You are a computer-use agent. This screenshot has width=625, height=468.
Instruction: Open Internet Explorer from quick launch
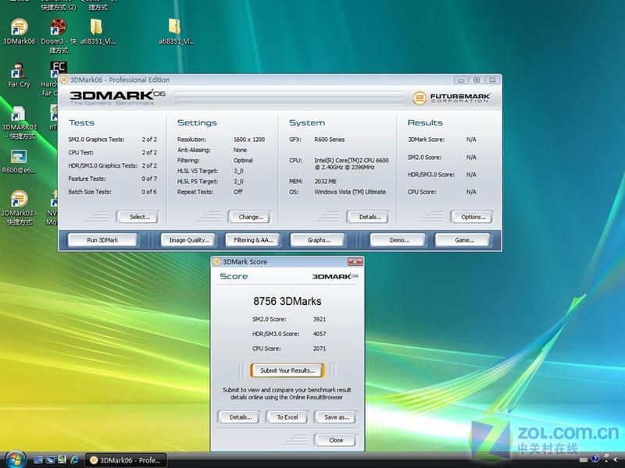(74, 459)
